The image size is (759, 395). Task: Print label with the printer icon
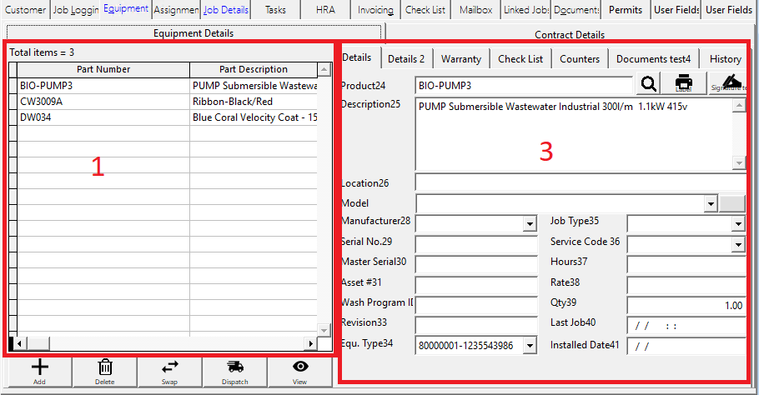[x=684, y=83]
